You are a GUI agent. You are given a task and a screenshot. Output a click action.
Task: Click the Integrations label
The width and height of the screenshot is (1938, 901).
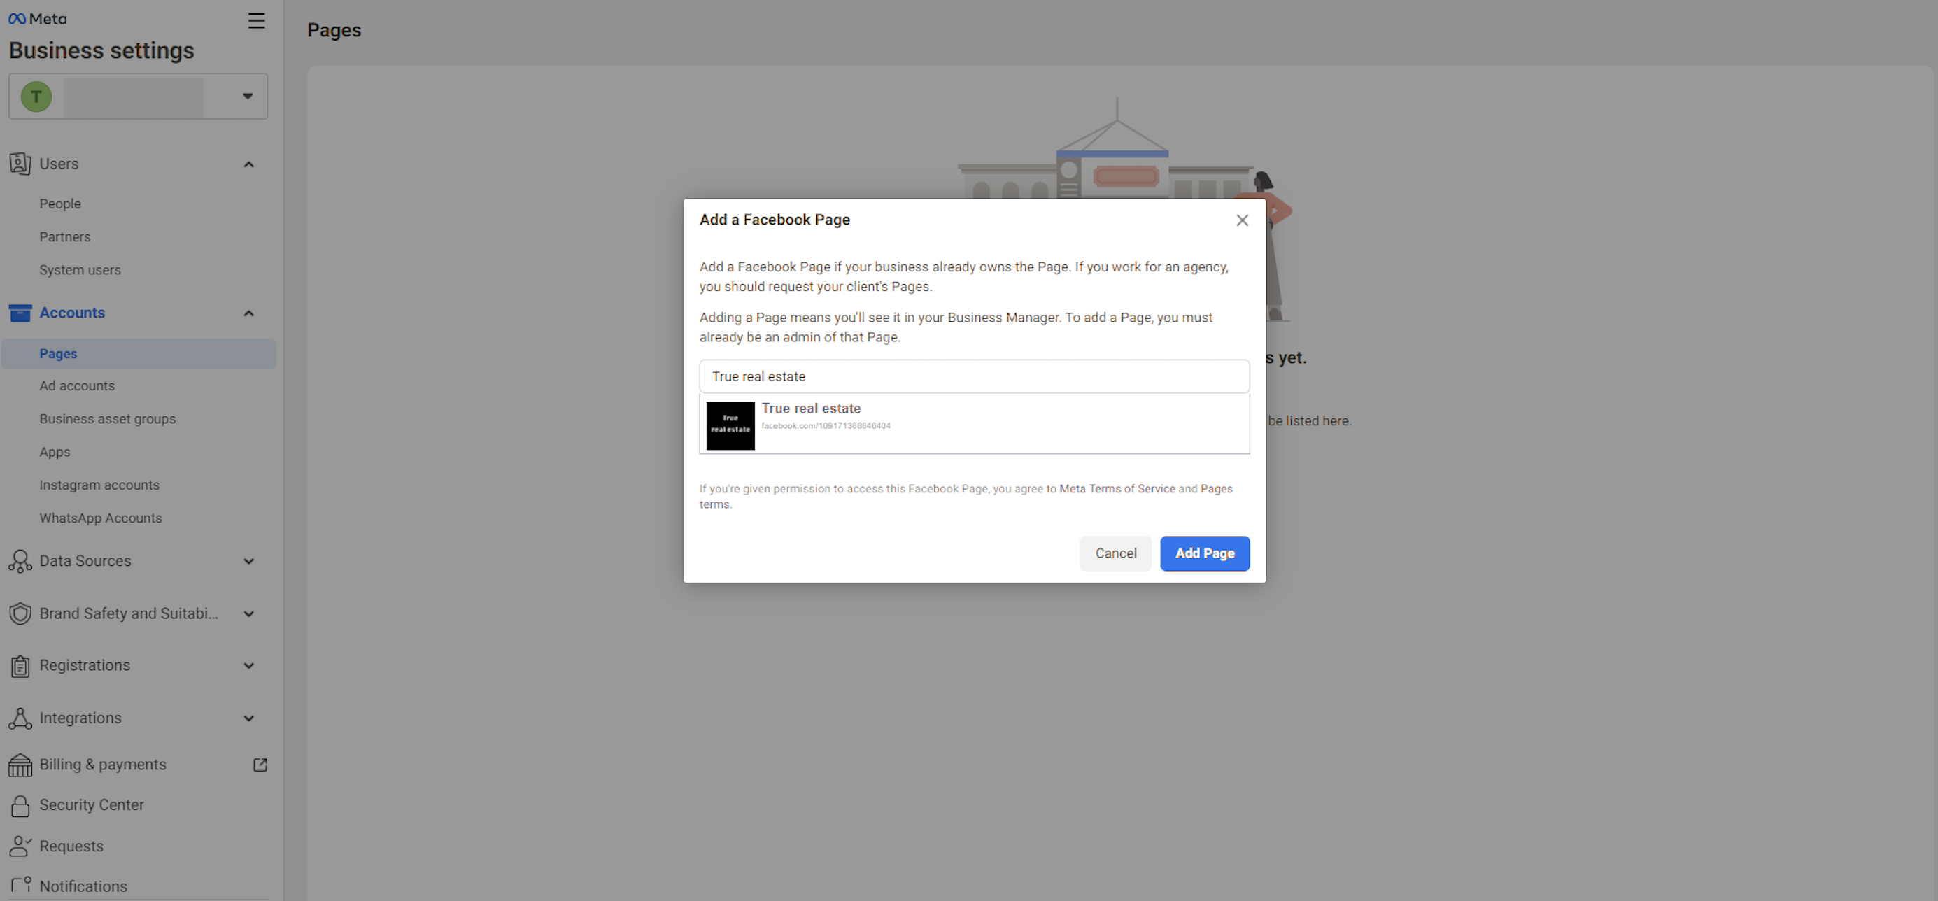tap(80, 718)
